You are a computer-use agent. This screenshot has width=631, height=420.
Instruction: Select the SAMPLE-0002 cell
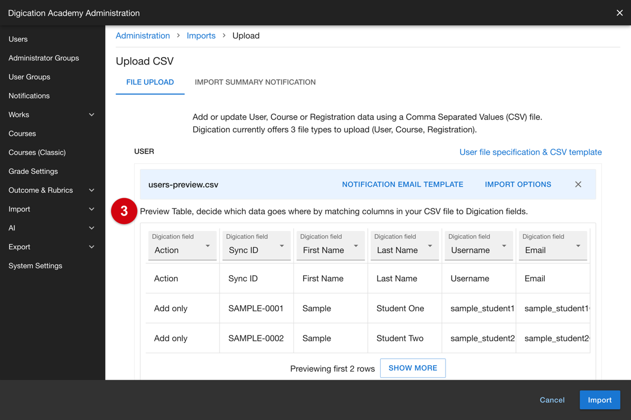pyautogui.click(x=256, y=338)
